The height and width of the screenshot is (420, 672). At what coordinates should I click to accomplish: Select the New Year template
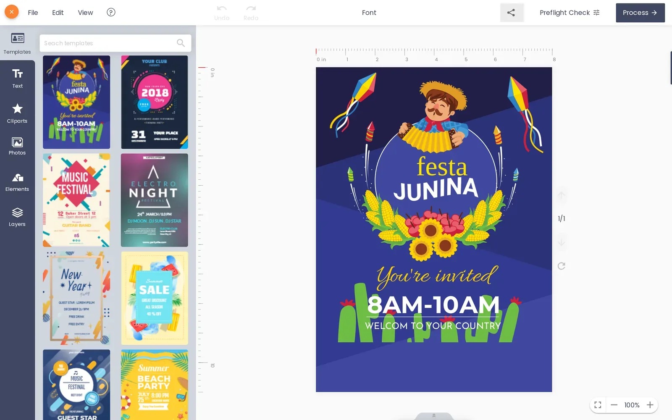[76, 298]
